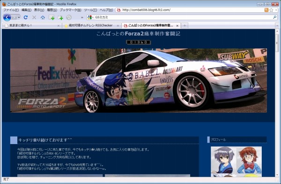Screen dimensions: 281x184
Task: Expand the back/forward history dropdown arrow
Action: pos(19,17)
